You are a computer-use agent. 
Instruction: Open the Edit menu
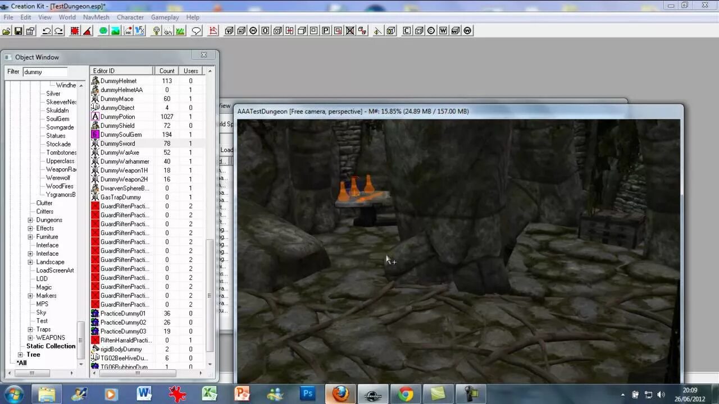click(26, 17)
